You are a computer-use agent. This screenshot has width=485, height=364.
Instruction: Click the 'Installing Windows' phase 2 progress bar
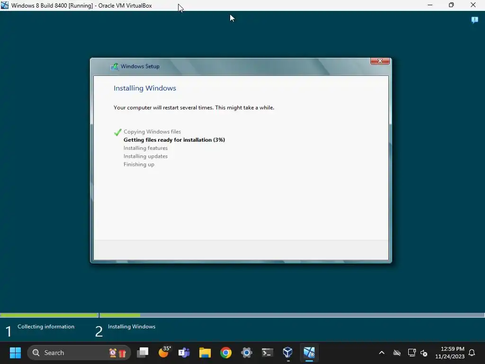(292, 315)
